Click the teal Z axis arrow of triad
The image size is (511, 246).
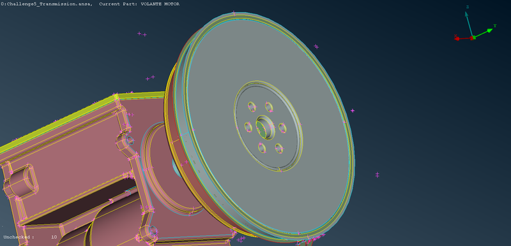[x=469, y=24]
